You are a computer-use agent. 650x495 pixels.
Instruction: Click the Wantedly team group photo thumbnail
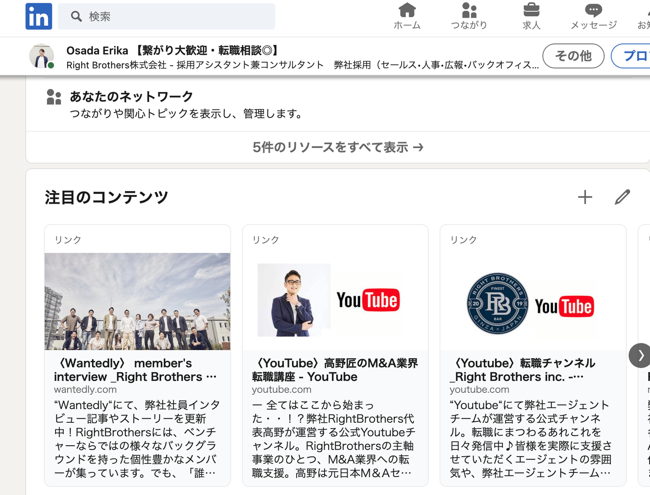[137, 301]
